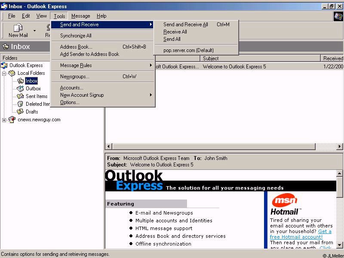Sort messages by Subject column header
This screenshot has height=258, width=344.
coord(261,58)
